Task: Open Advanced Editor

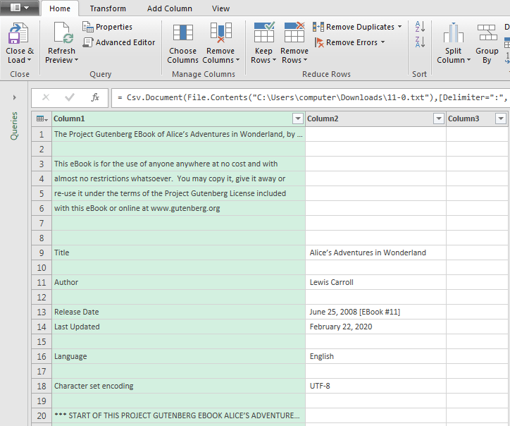Action: [x=119, y=42]
